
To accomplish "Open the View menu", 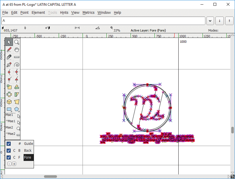I will pyautogui.click(x=75, y=13).
